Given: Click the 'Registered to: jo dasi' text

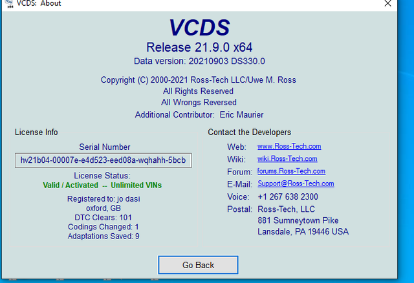Looking at the screenshot, I should (x=103, y=198).
